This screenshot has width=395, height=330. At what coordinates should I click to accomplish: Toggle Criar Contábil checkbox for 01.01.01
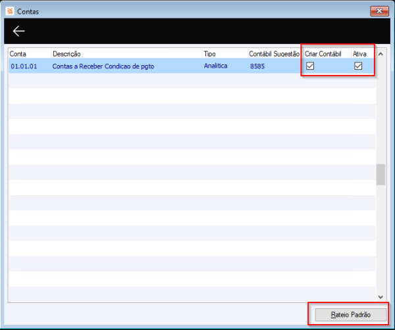[x=310, y=66]
